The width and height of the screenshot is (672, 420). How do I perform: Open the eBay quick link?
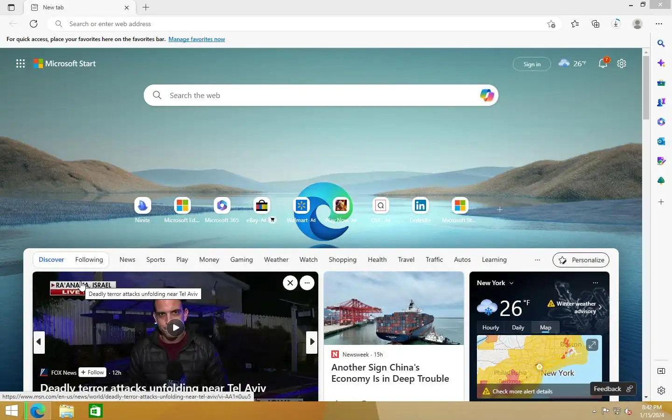(x=261, y=210)
